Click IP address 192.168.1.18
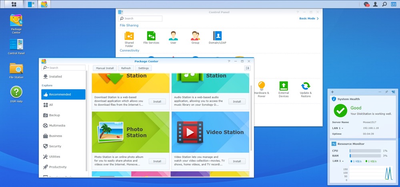The width and height of the screenshot is (400, 187). click(x=371, y=128)
